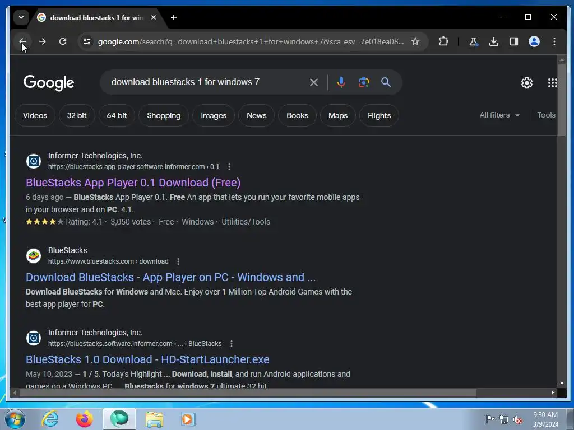
Task: Go forward with the forward arrow button
Action: click(43, 41)
